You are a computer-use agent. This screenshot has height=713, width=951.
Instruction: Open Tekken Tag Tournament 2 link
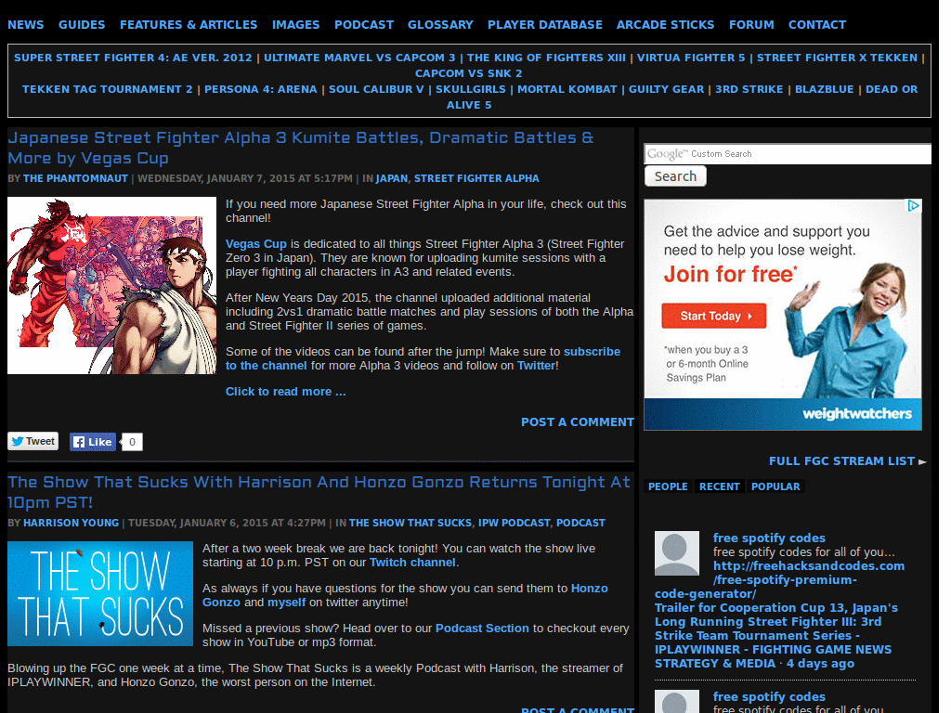point(108,89)
